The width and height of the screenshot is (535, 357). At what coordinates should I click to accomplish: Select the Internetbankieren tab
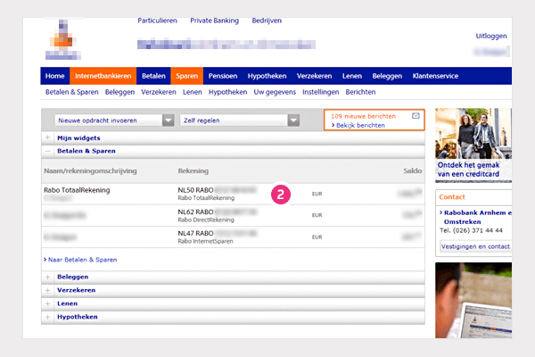pyautogui.click(x=103, y=76)
